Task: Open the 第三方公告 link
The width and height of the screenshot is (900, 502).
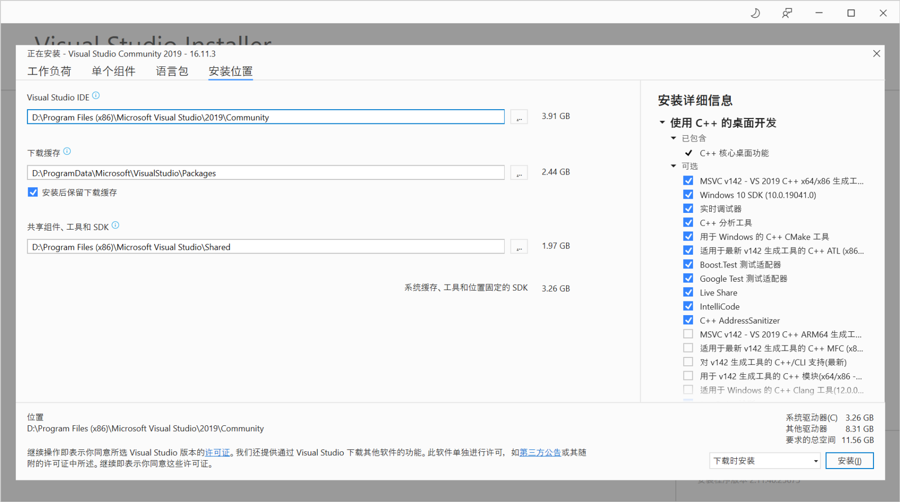Action: coord(540,452)
